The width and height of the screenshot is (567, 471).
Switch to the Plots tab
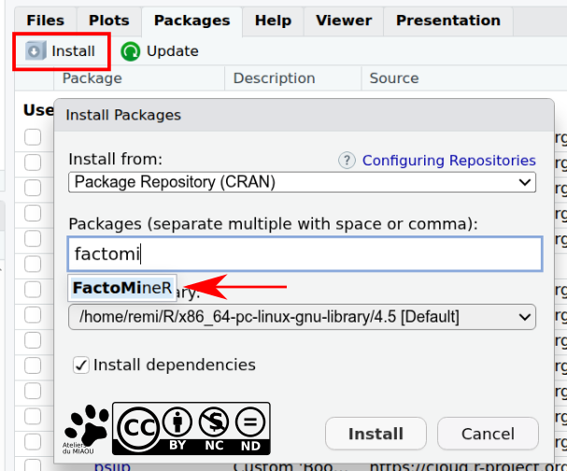coord(109,21)
